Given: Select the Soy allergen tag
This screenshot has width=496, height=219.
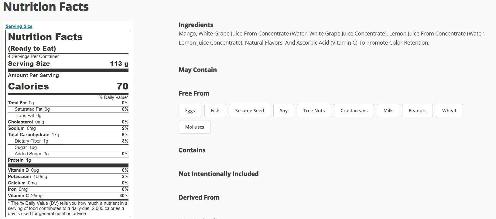Looking at the screenshot, I should (283, 110).
